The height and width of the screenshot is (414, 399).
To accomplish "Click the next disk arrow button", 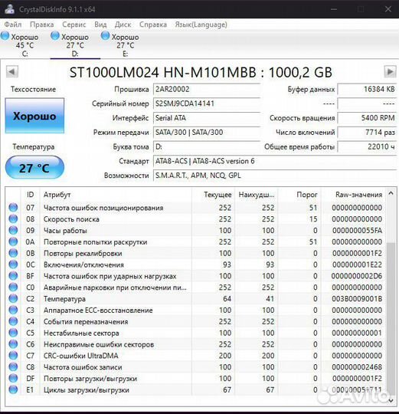I will (390, 72).
